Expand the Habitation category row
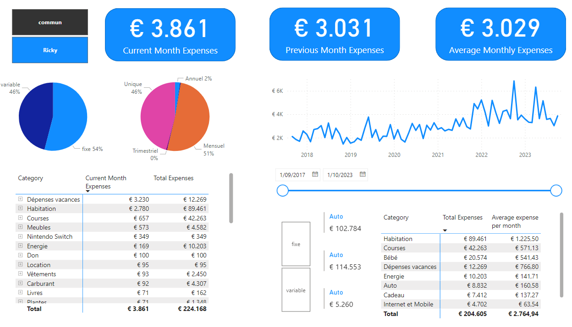Screen dimensions: 572x327 tap(20, 208)
